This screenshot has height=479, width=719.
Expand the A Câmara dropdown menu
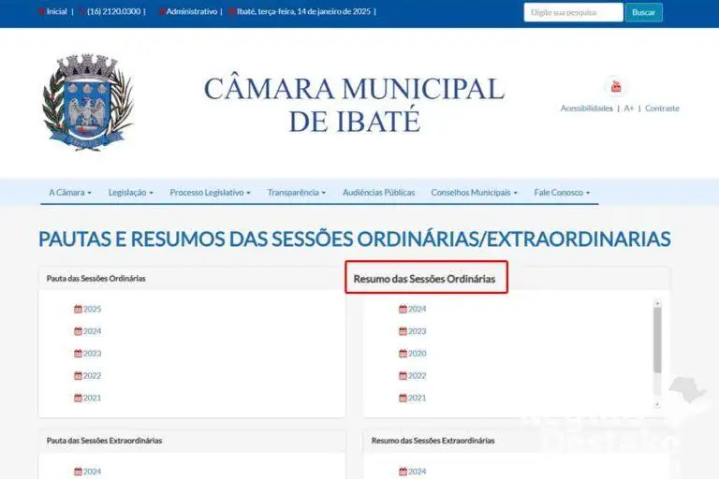(x=70, y=193)
